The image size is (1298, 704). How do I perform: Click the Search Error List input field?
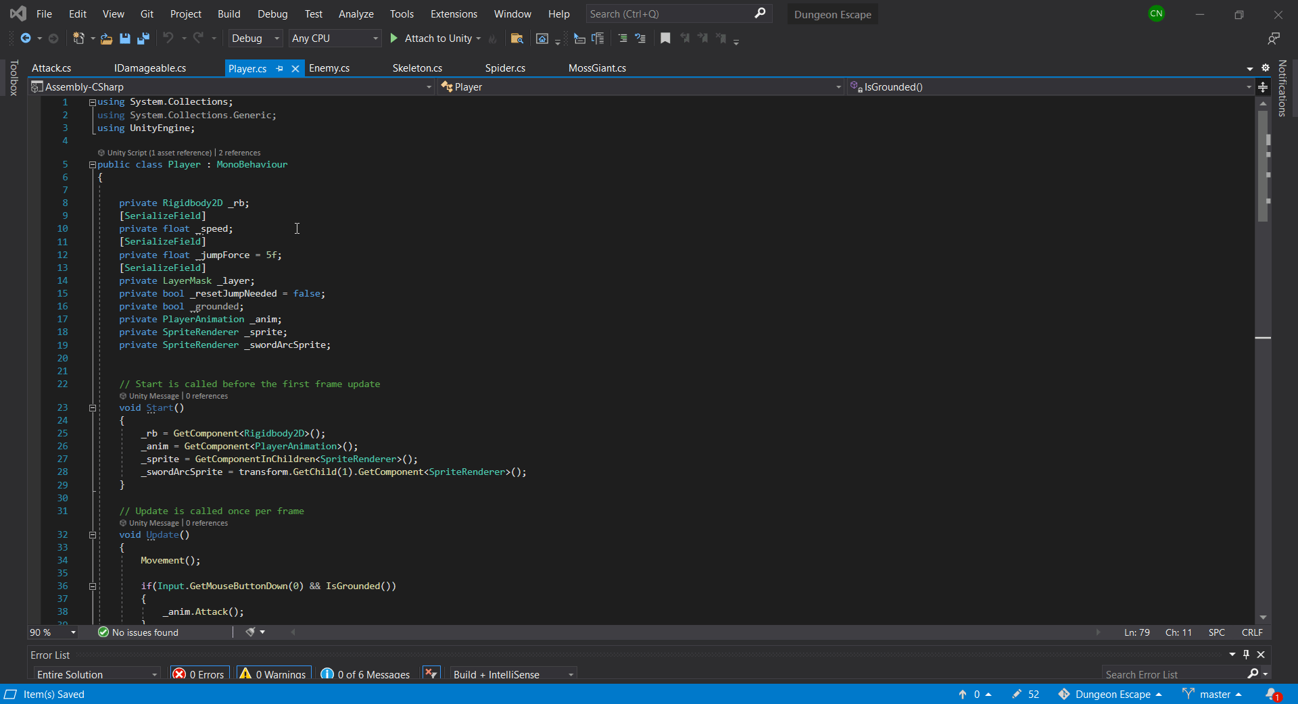tap(1175, 674)
